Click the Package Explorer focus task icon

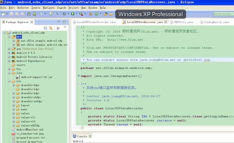pos(58,28)
